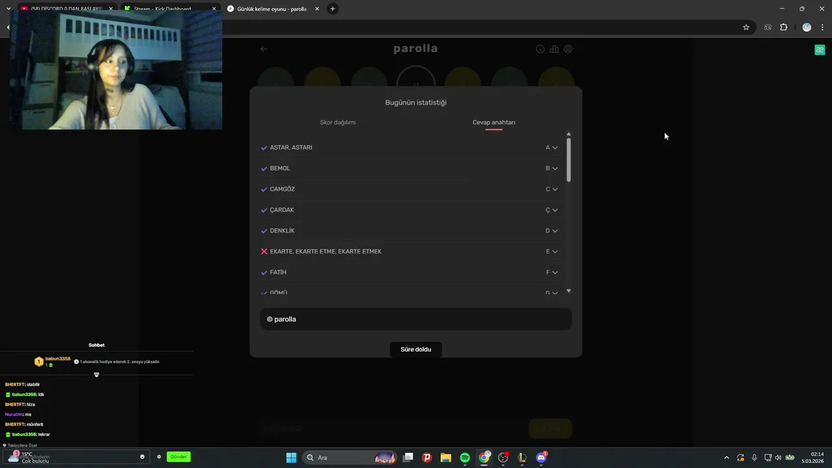Click the © parolla footer bar

coord(416,319)
